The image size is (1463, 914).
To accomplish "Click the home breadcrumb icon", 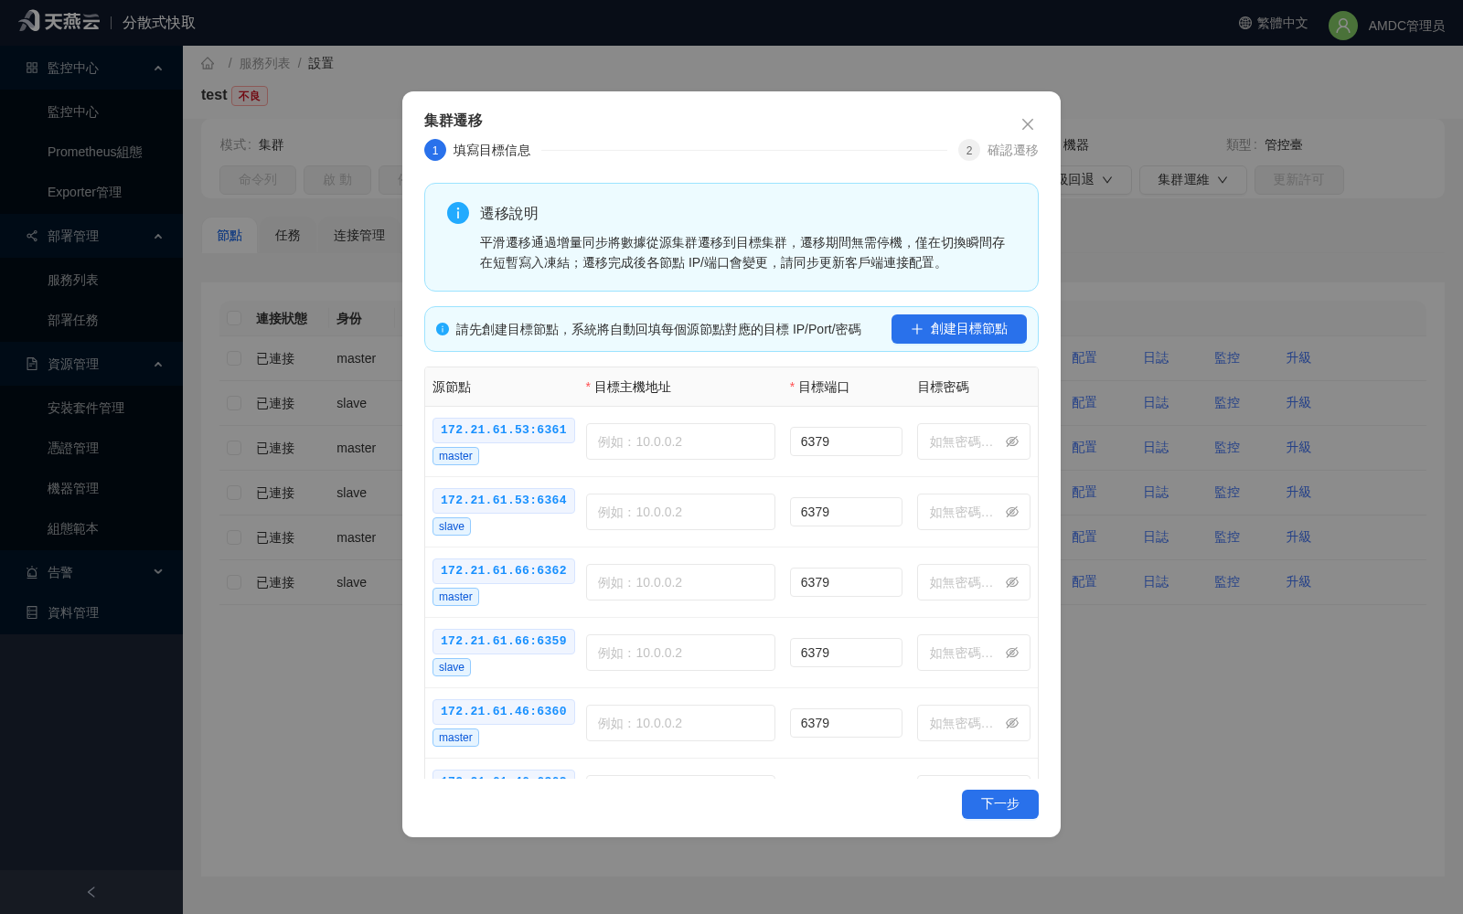I will [208, 63].
